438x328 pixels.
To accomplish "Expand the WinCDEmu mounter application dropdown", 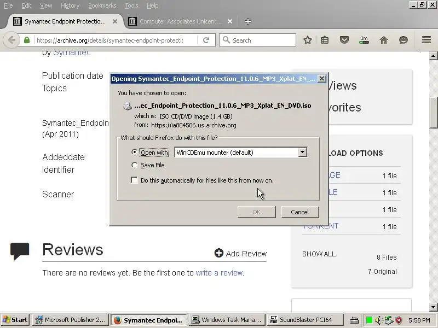I will pyautogui.click(x=302, y=153).
